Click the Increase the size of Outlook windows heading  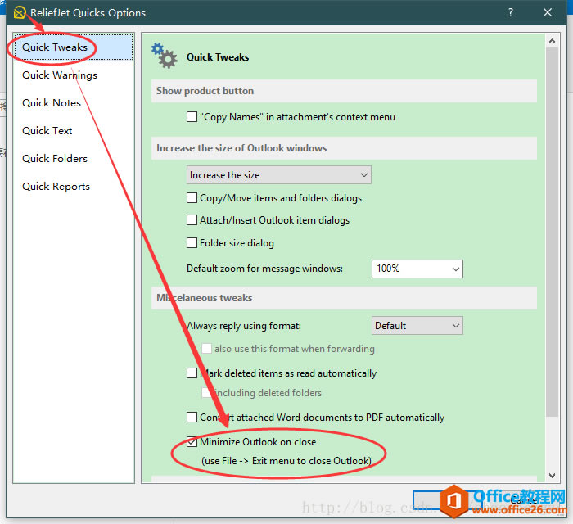point(241,148)
